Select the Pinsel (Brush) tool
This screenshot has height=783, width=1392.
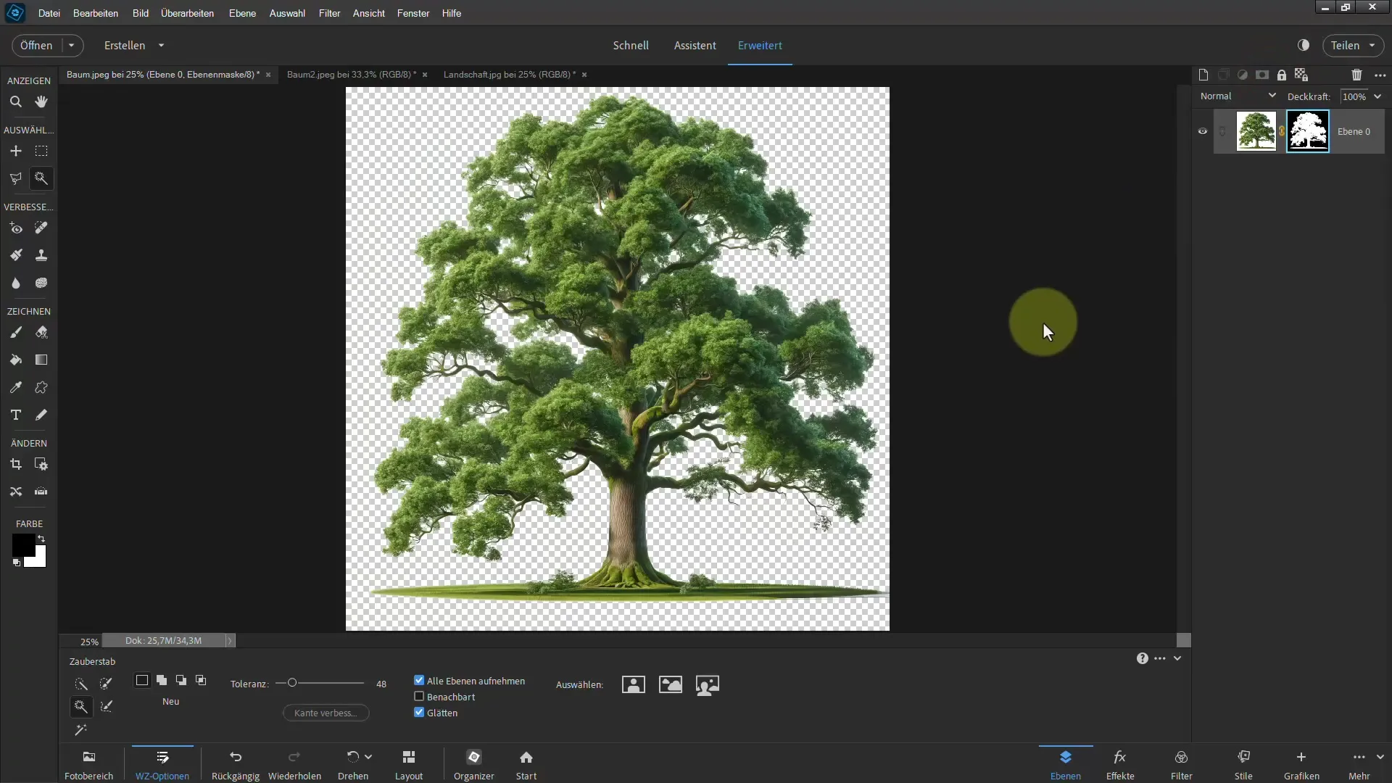(16, 332)
